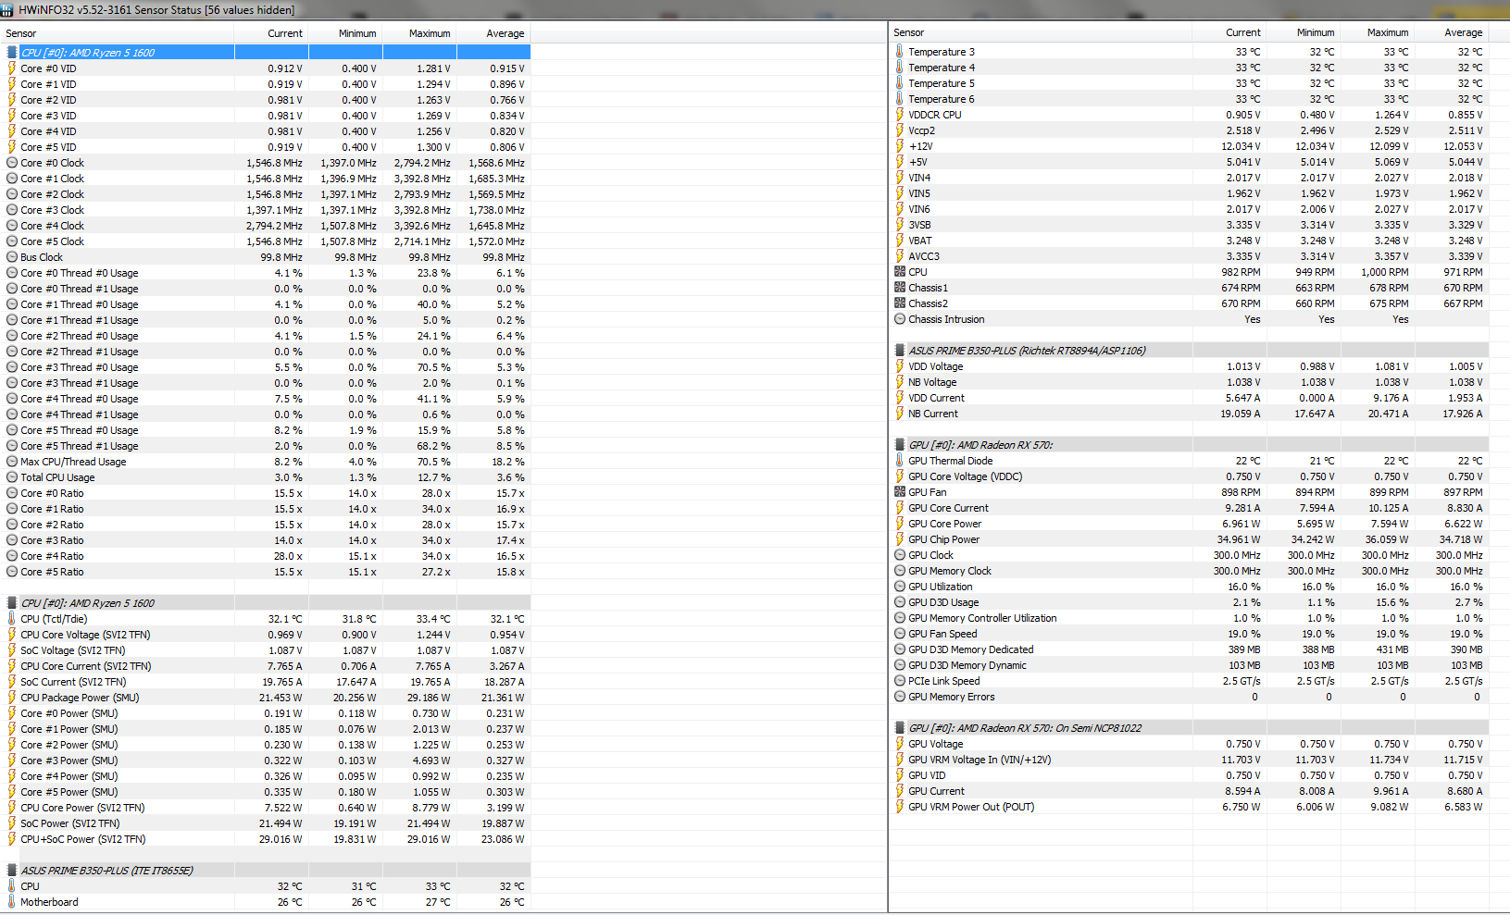Select the Core #1 Clock row
Image resolution: width=1510 pixels, height=915 pixels.
pos(267,179)
